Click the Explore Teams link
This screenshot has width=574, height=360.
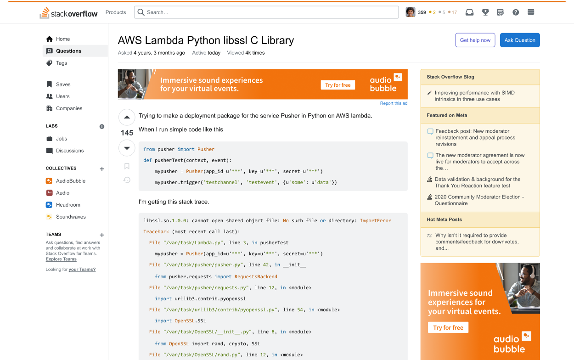61,259
